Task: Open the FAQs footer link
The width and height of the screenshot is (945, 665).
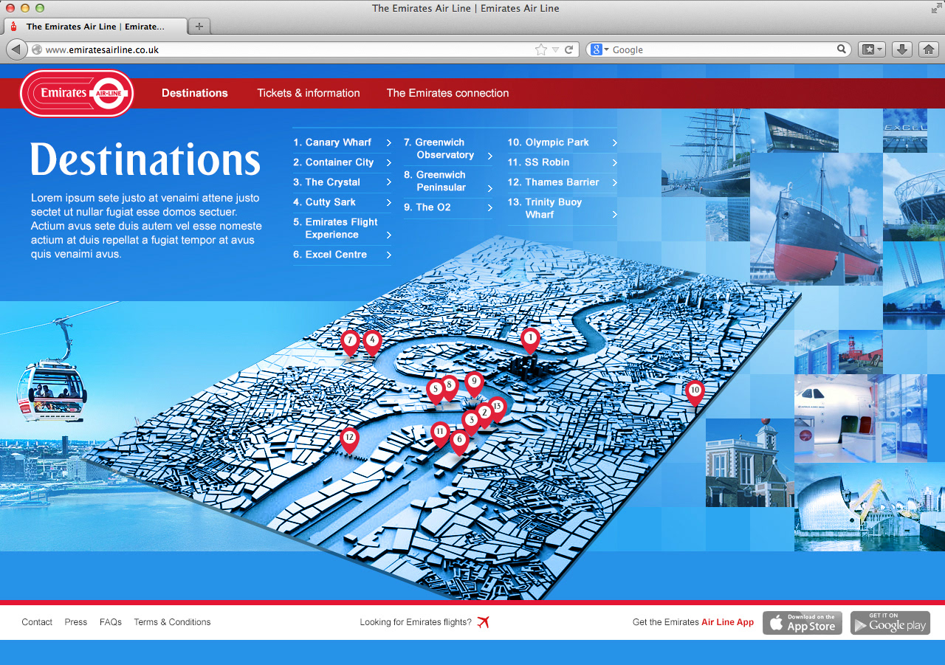Action: [111, 622]
